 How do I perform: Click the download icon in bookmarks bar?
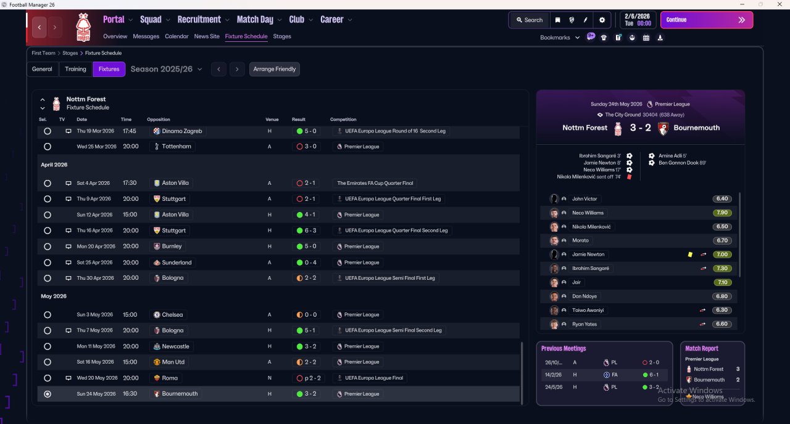click(x=660, y=38)
